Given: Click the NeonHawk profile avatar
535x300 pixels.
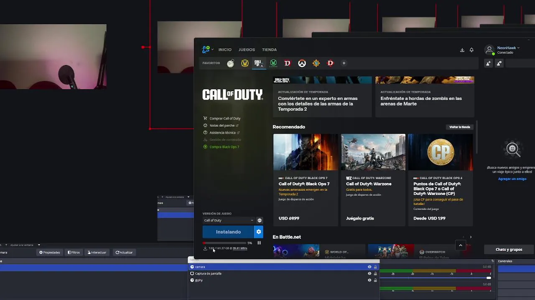Looking at the screenshot, I should (x=489, y=50).
